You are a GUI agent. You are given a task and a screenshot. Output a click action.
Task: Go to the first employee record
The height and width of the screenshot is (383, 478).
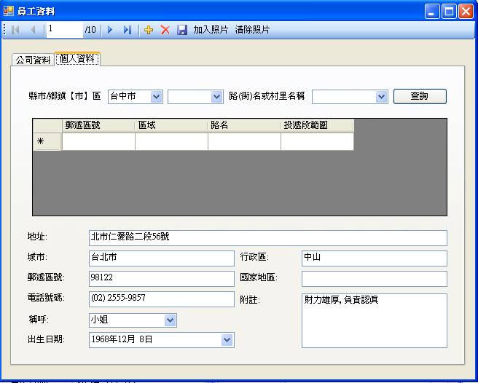coord(16,30)
